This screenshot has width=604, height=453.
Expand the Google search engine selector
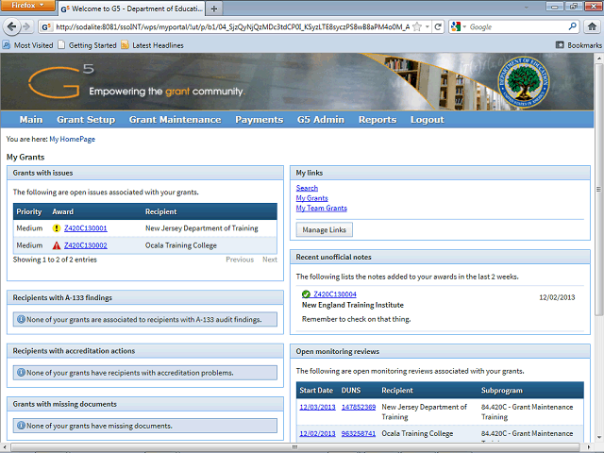(460, 26)
